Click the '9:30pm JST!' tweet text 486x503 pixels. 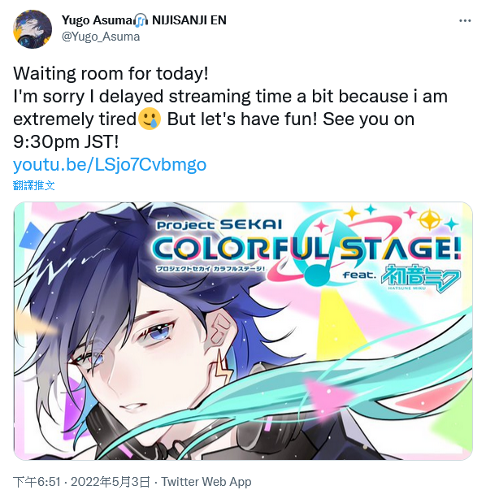66,141
